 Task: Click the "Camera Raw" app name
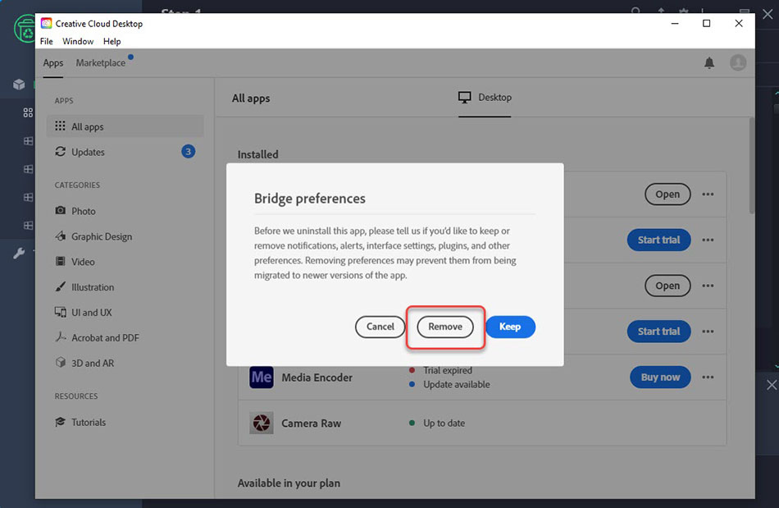pos(311,423)
